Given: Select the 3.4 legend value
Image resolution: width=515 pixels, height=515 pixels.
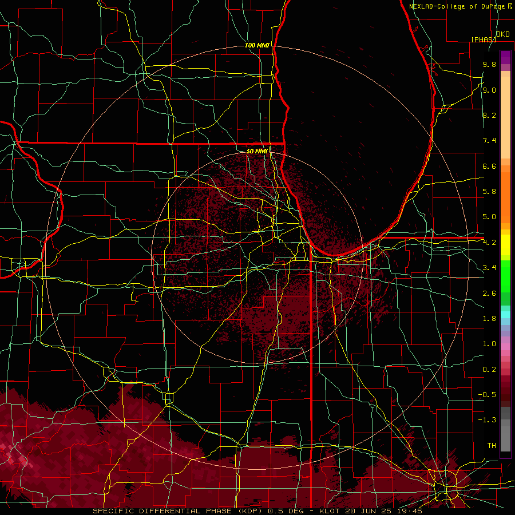Looking at the screenshot, I should click(489, 268).
